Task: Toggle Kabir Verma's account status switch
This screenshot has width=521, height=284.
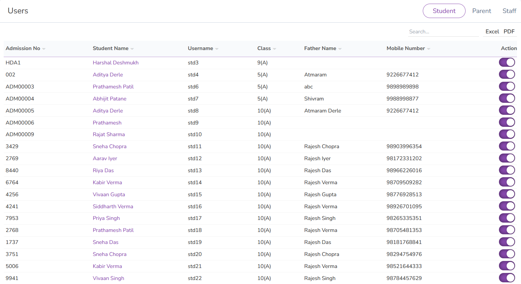Action: click(x=507, y=182)
